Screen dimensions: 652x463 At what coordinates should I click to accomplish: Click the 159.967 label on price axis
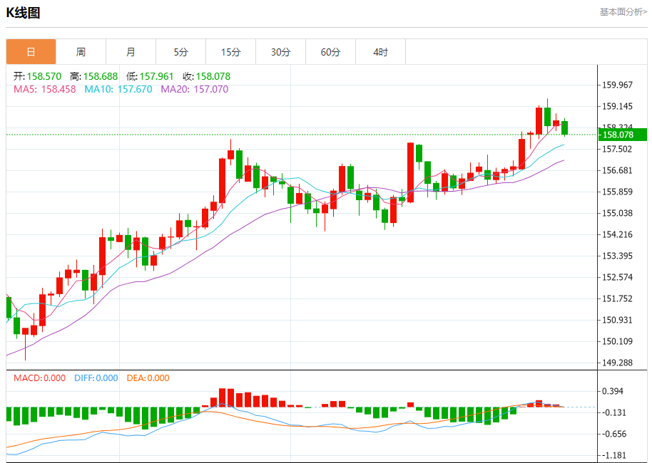pos(617,85)
